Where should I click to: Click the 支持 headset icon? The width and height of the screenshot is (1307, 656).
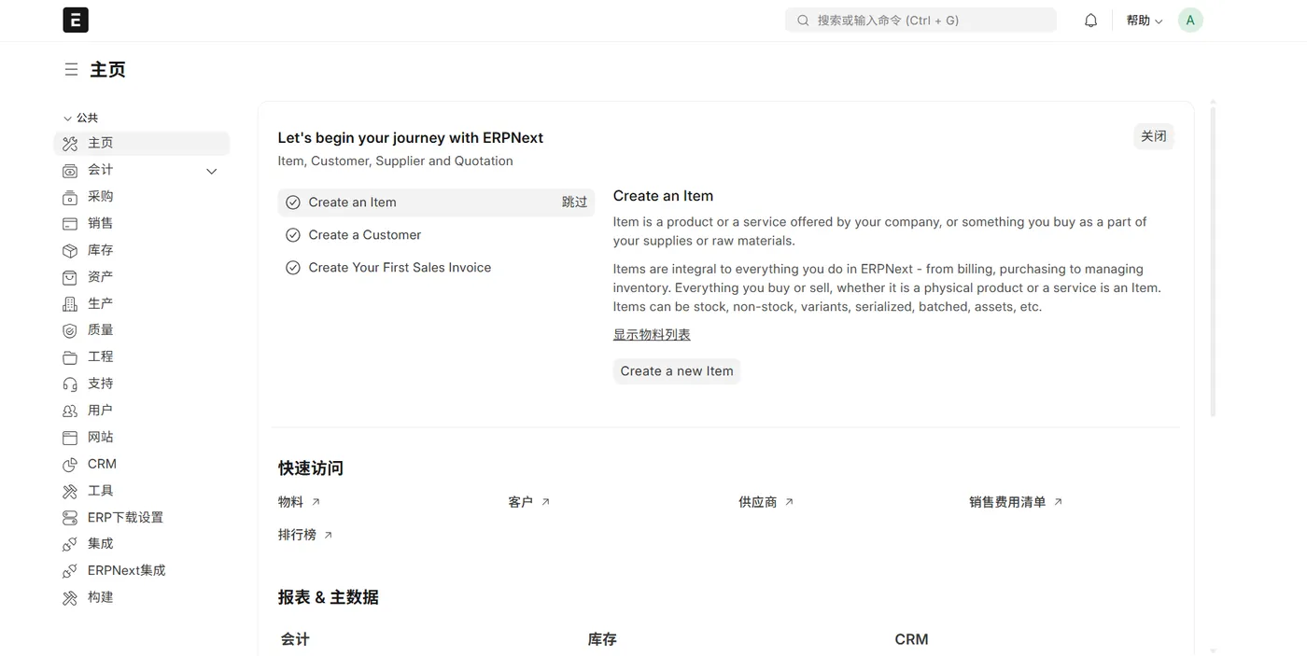coord(70,384)
